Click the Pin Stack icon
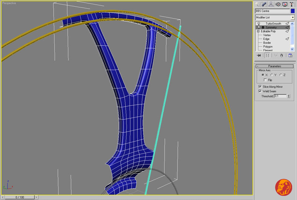Screen dimensions: 297x200 click(x=259, y=55)
